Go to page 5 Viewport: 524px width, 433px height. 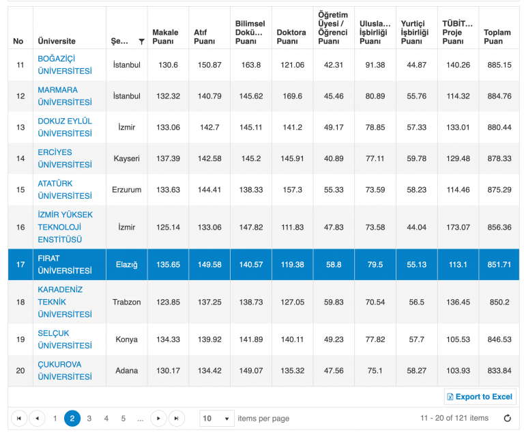point(123,418)
